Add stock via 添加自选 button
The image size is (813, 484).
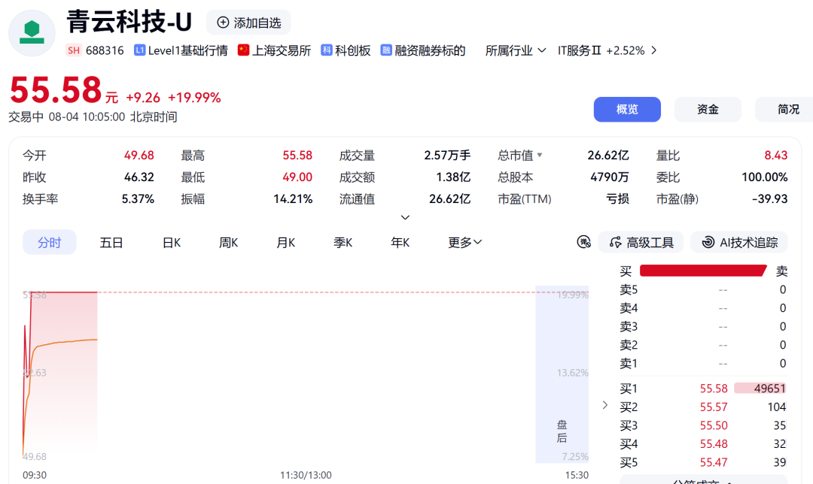click(248, 23)
